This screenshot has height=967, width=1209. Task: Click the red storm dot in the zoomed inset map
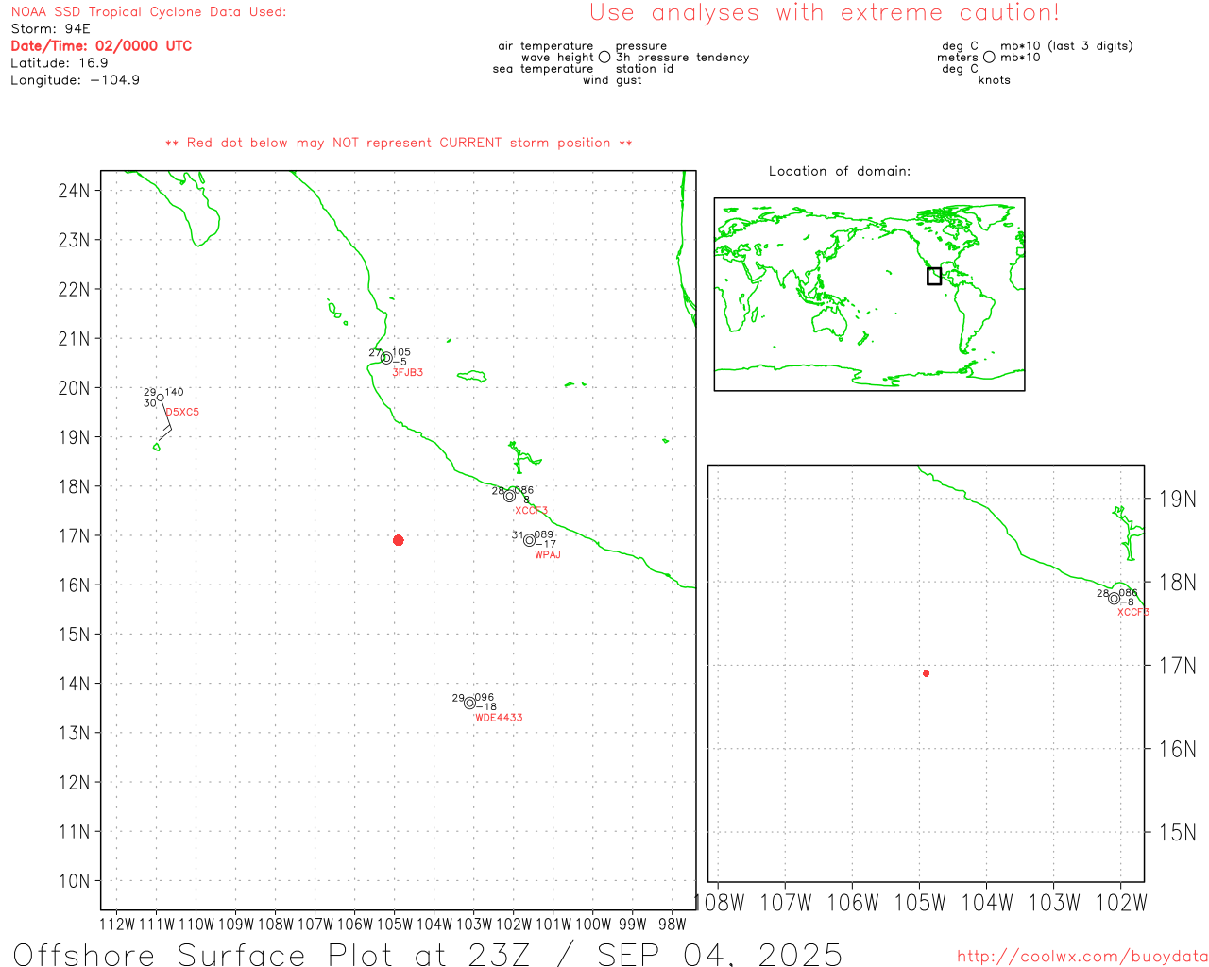pos(927,673)
